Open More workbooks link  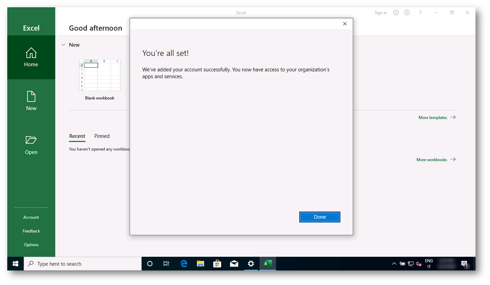[436, 160]
